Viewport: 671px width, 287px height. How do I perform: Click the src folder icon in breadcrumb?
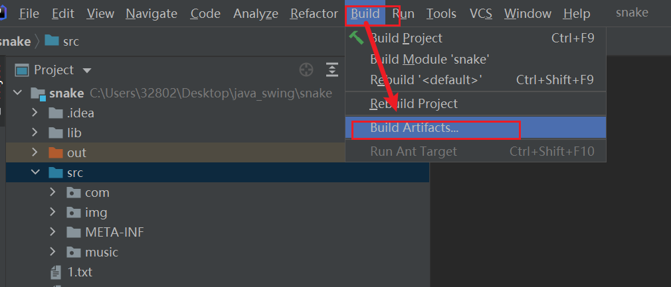(x=50, y=41)
